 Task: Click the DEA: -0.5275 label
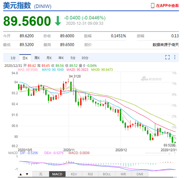[x=54, y=153]
